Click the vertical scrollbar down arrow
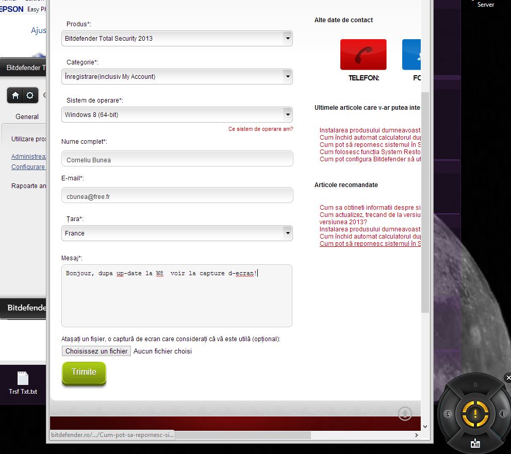 point(425,426)
